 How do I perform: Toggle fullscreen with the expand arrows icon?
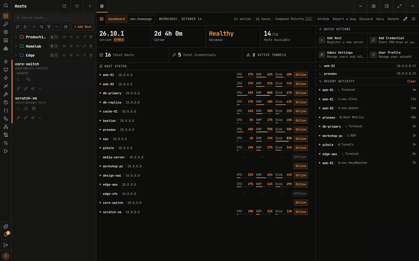tap(400, 6)
